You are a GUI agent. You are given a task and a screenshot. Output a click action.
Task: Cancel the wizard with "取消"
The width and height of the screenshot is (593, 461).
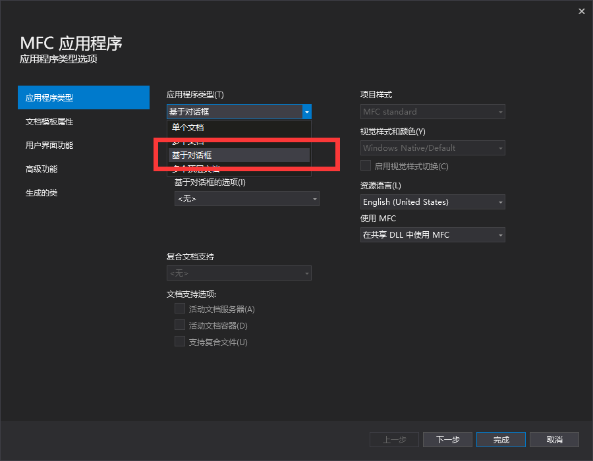(x=554, y=439)
